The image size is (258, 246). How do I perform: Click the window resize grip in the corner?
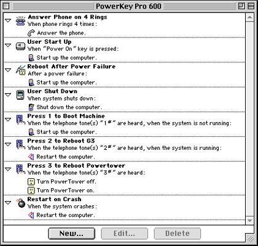coord(250,239)
